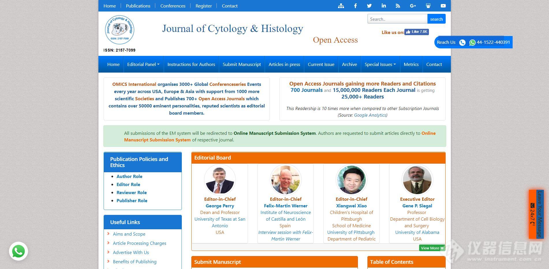The width and height of the screenshot is (549, 269).
Task: Click View More in Editorial Board
Action: (432, 248)
